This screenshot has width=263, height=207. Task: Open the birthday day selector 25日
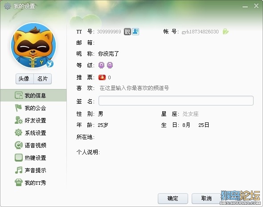click(x=204, y=125)
